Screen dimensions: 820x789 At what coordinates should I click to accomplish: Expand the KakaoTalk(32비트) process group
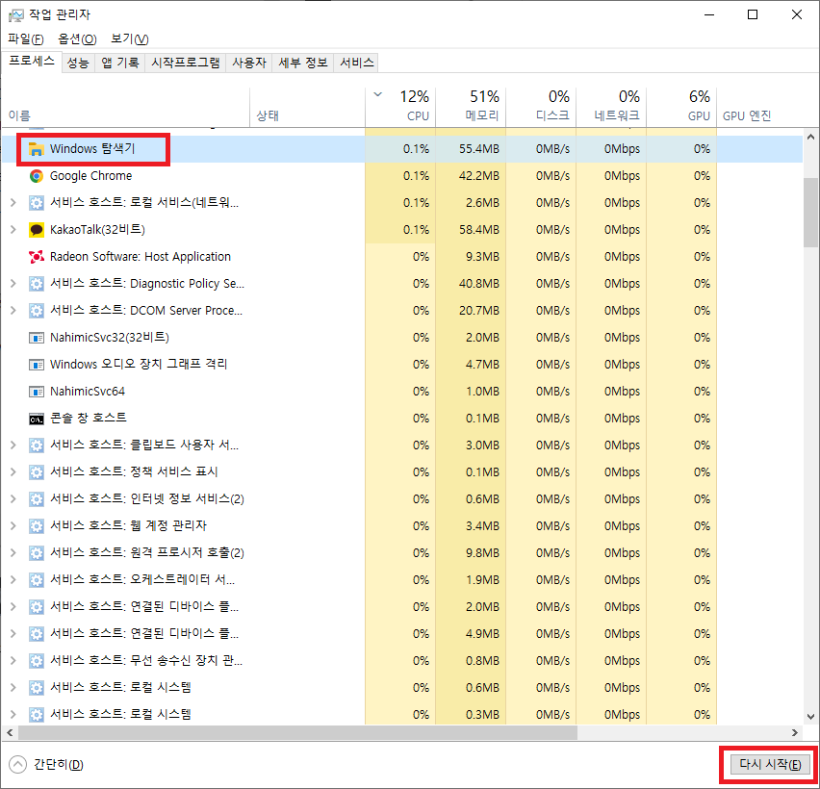click(13, 230)
